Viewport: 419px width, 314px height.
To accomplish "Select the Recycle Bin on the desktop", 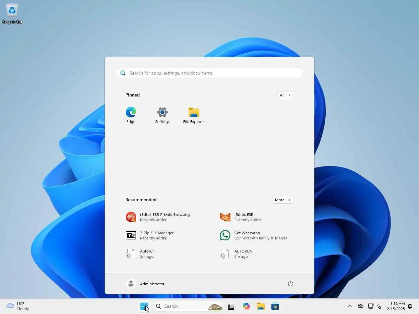I will click(12, 14).
